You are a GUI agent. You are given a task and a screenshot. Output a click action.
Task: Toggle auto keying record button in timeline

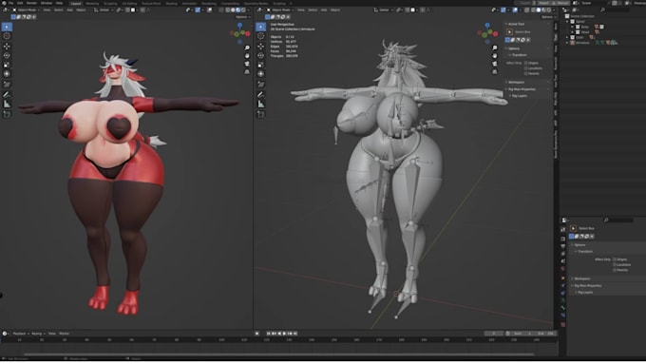coord(257,333)
